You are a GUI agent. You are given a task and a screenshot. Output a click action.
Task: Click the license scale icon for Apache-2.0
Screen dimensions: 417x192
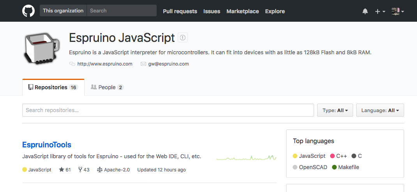pyautogui.click(x=100, y=170)
